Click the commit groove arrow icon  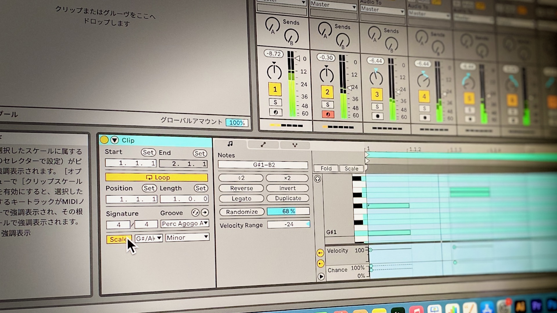point(205,212)
